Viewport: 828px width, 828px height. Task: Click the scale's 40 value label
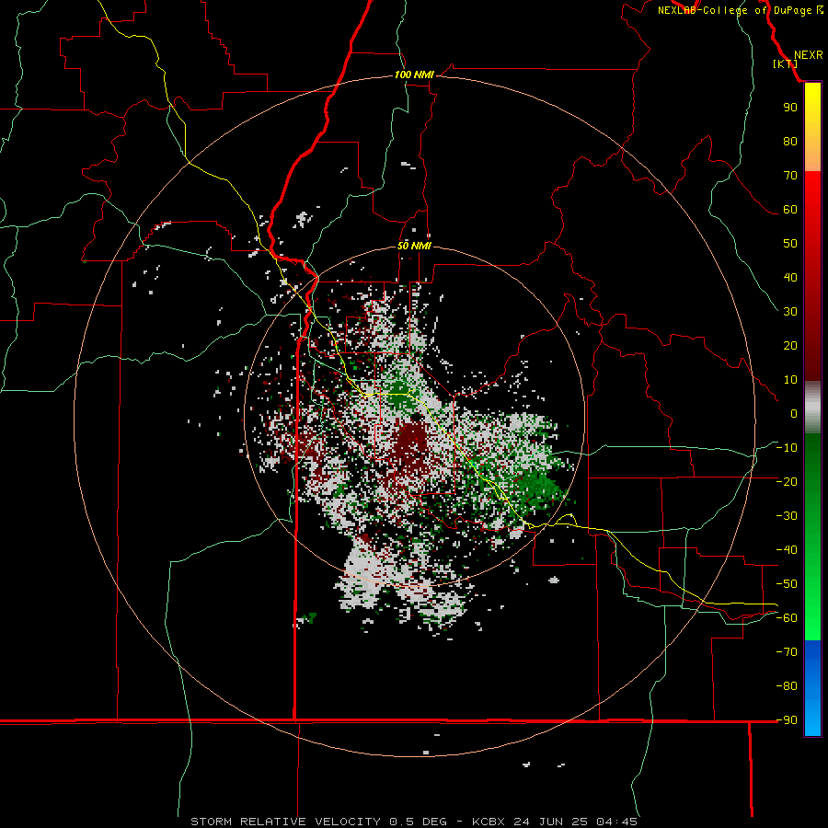tap(790, 278)
